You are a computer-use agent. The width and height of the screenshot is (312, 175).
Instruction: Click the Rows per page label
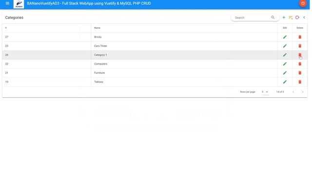click(x=248, y=92)
